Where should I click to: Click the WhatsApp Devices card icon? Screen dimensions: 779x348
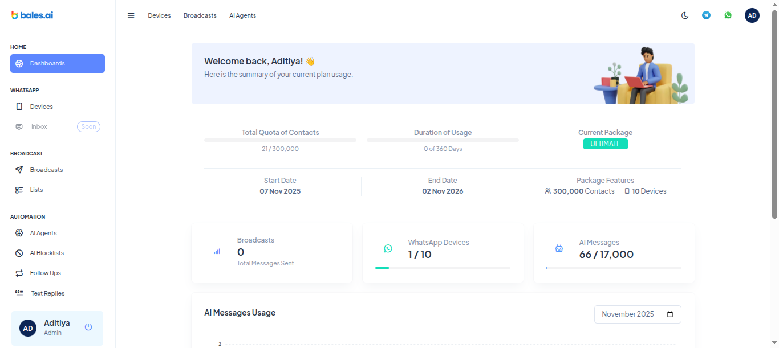tap(388, 248)
